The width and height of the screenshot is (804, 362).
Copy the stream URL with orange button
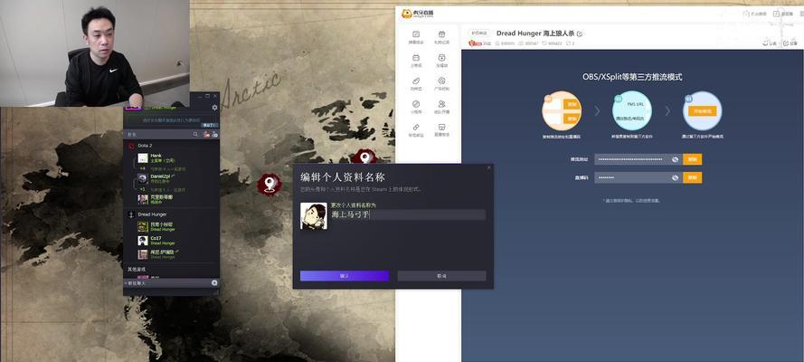pos(692,159)
